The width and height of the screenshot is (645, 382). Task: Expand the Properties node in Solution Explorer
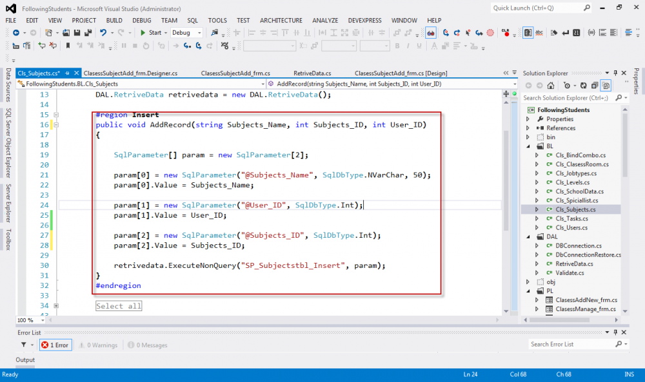(528, 119)
